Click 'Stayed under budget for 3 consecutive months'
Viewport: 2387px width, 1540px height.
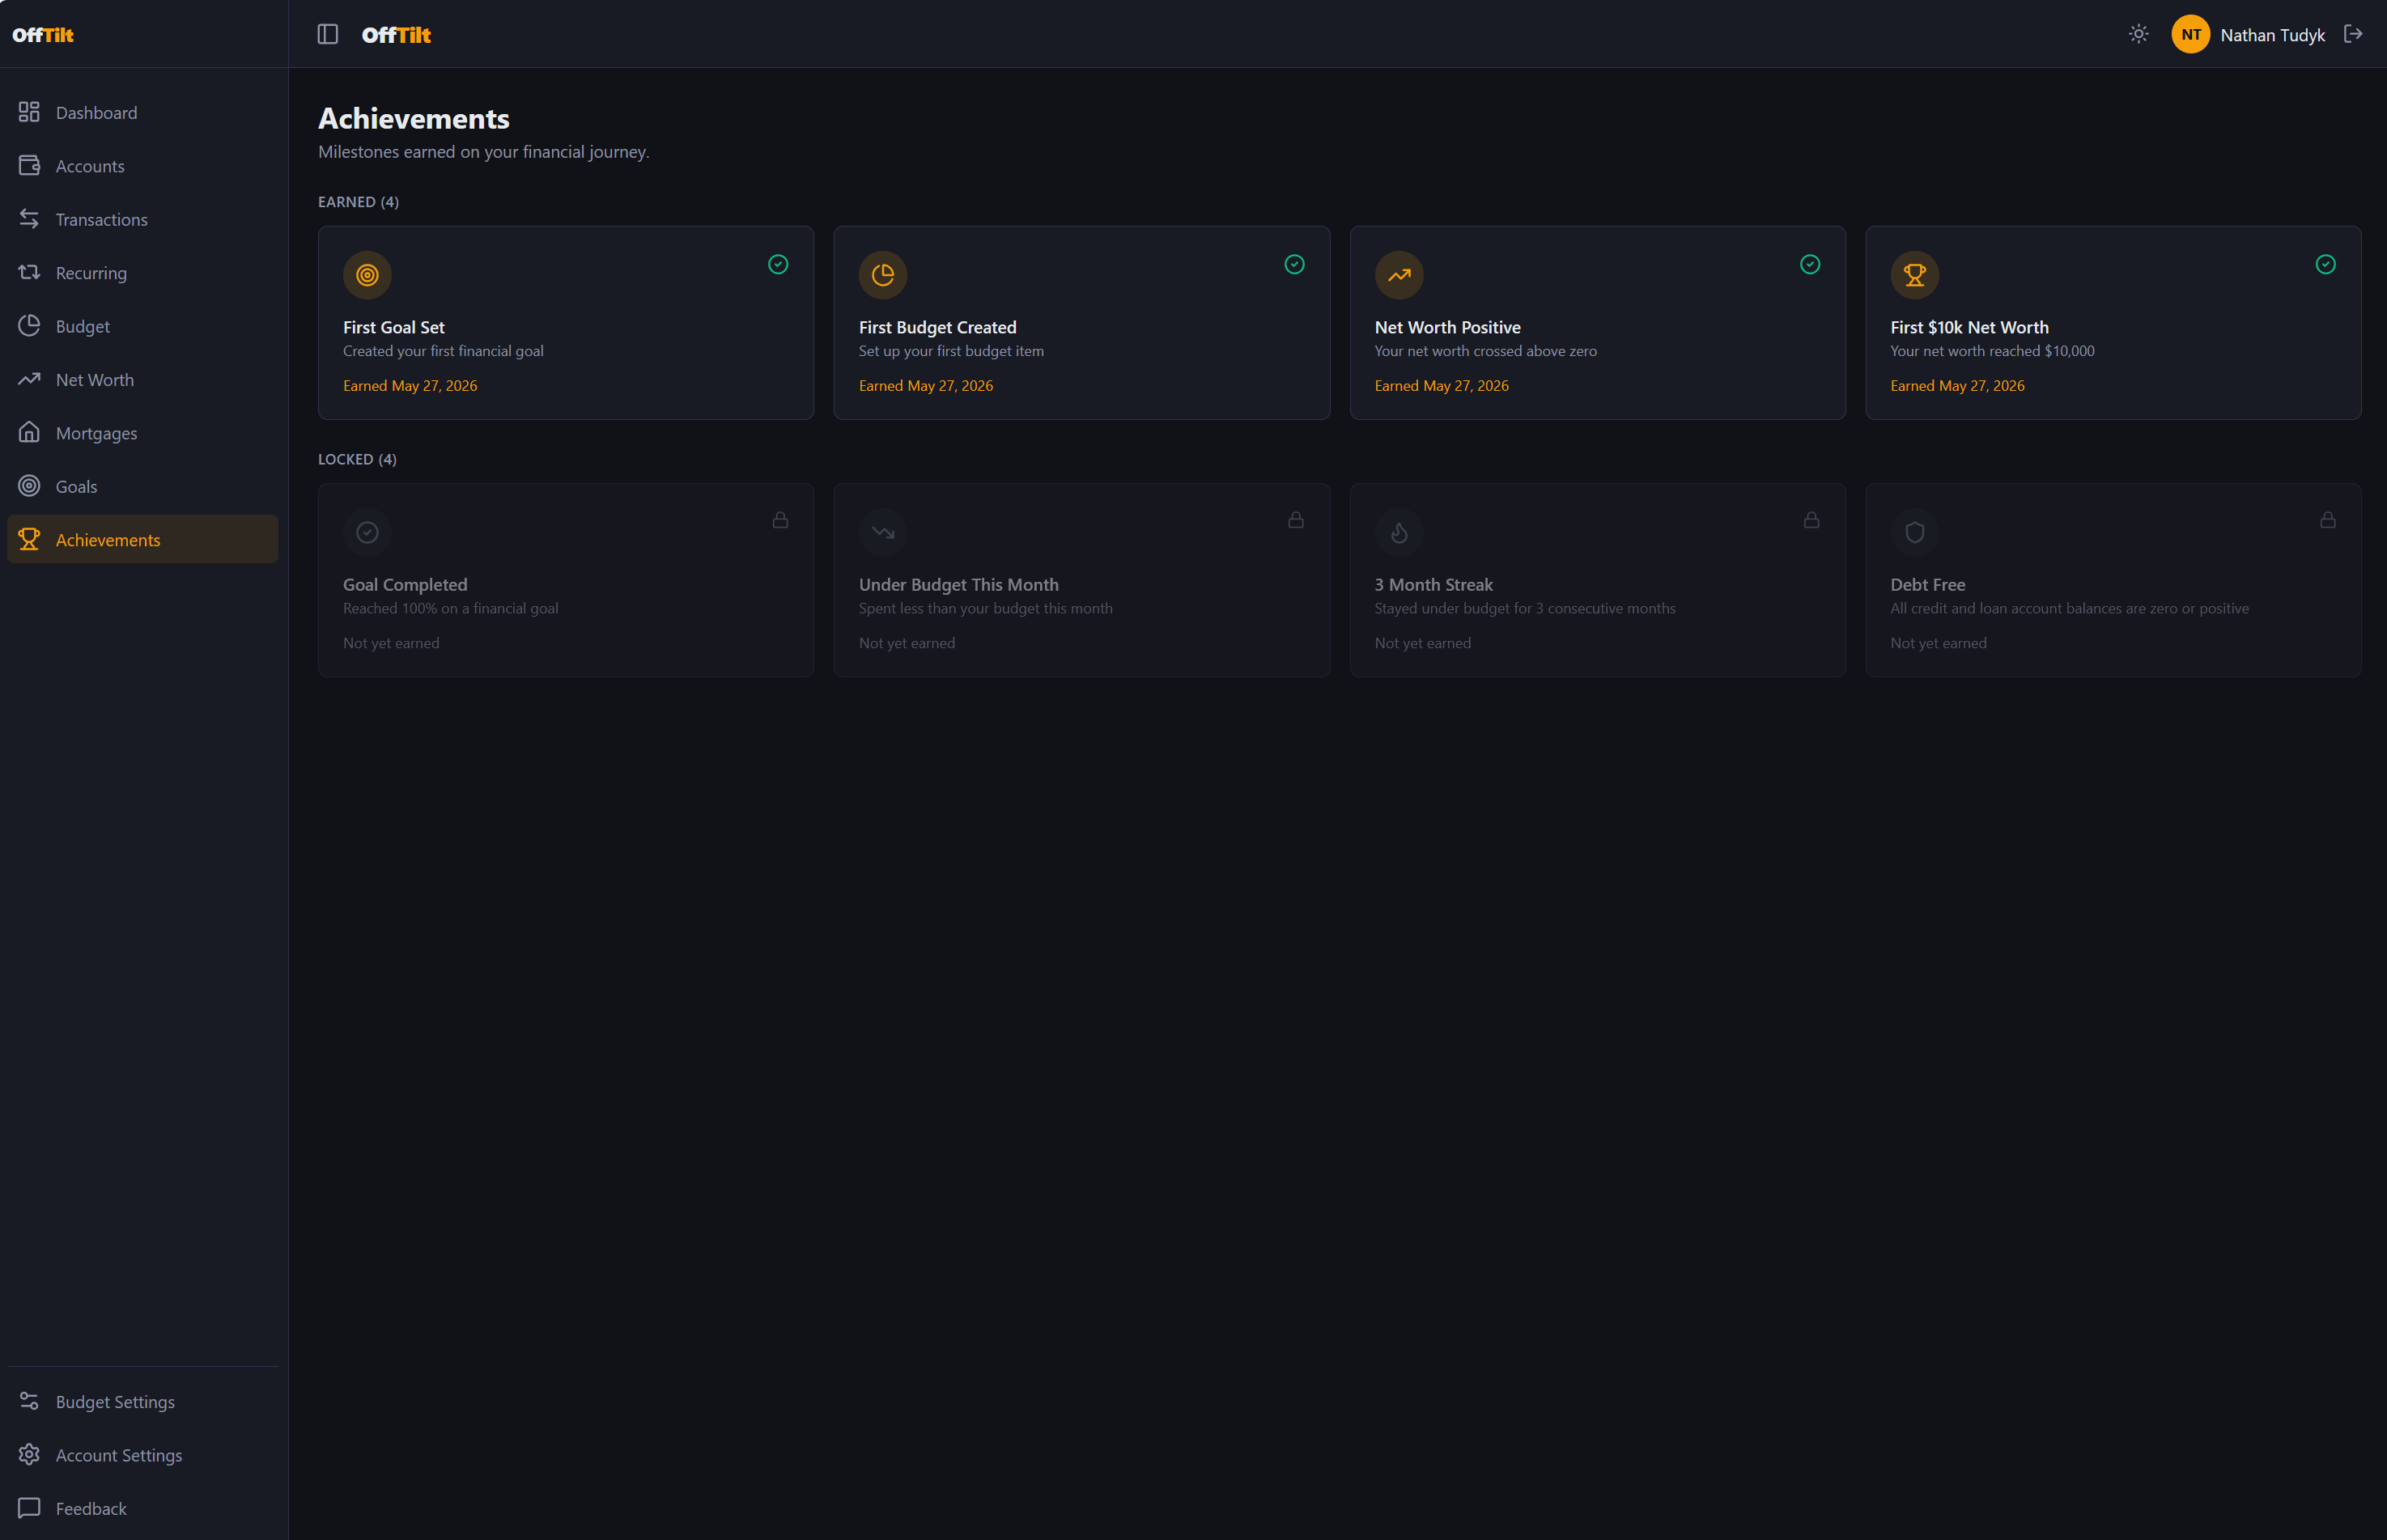(1525, 608)
